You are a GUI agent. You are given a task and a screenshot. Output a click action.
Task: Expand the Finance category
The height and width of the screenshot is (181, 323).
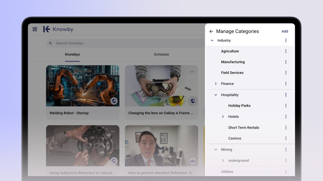[216, 84]
